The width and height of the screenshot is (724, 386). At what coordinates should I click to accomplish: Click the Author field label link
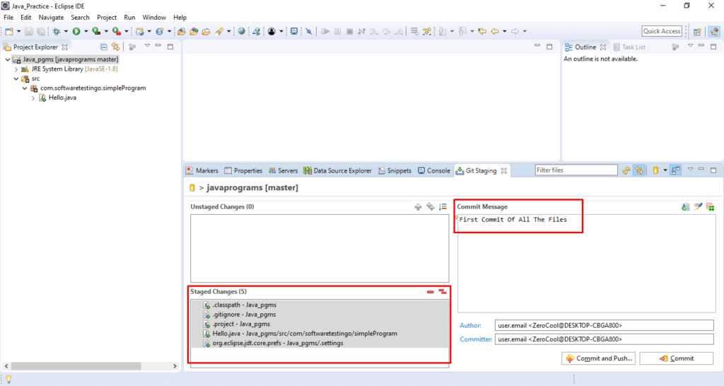click(x=470, y=325)
